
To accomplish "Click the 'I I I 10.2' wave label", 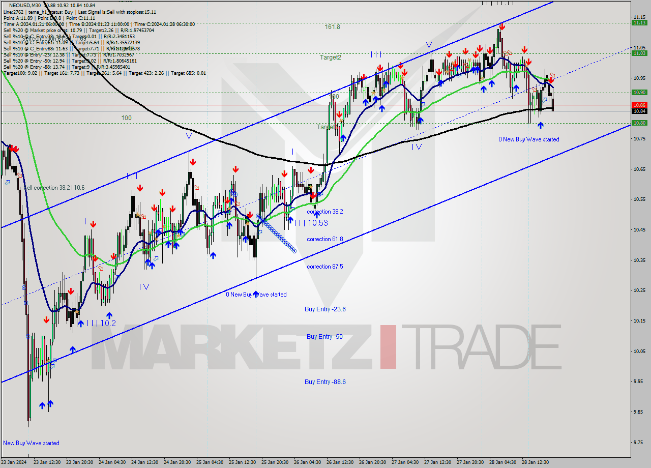I will [x=101, y=323].
